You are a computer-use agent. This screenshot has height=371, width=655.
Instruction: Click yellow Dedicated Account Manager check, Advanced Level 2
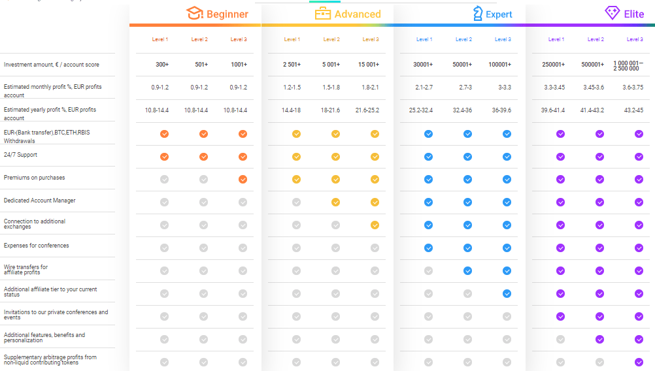pyautogui.click(x=335, y=202)
